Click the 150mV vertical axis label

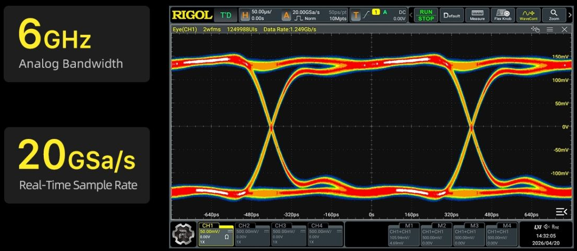coord(561,57)
